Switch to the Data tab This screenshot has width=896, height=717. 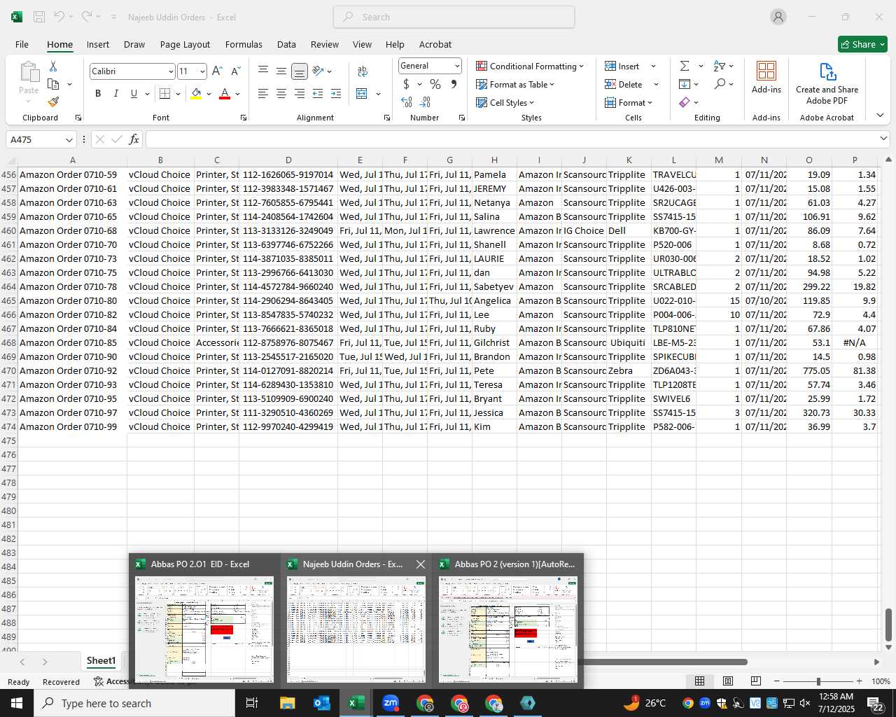coord(286,44)
